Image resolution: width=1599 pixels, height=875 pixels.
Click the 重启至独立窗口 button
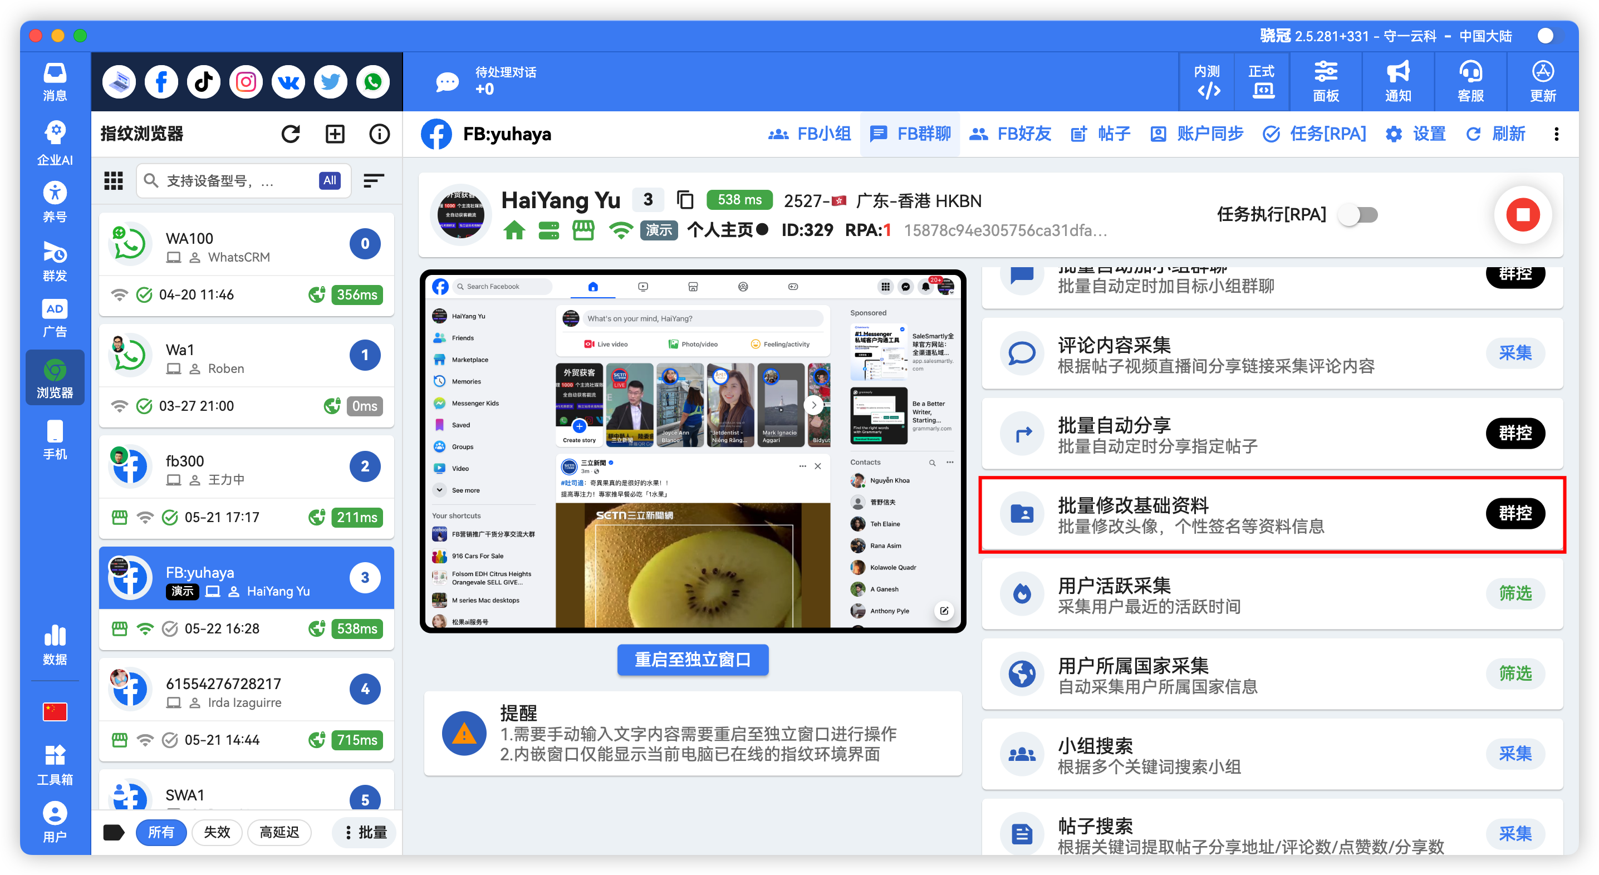[692, 660]
